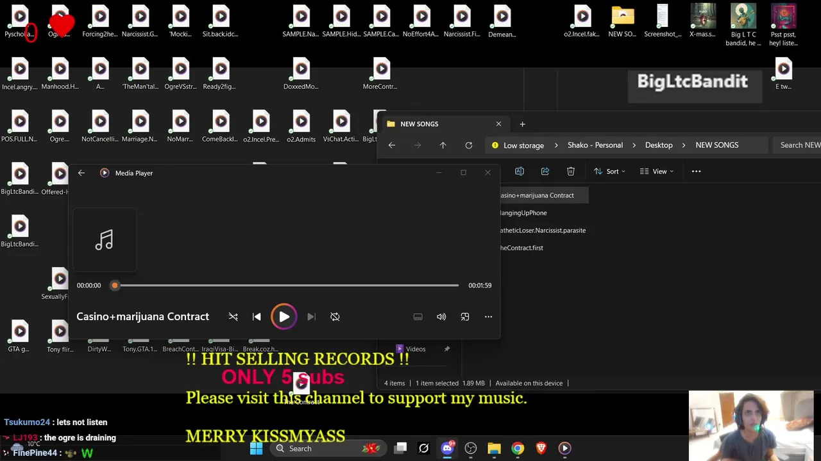Open Brave browser from the taskbar
This screenshot has width=821, height=461.
pos(541,448)
